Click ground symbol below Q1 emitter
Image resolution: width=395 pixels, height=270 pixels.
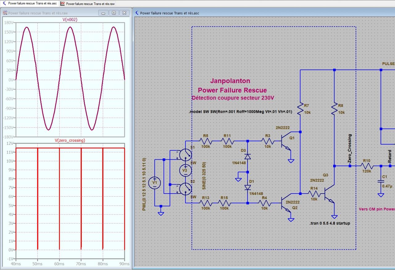coord(291,161)
